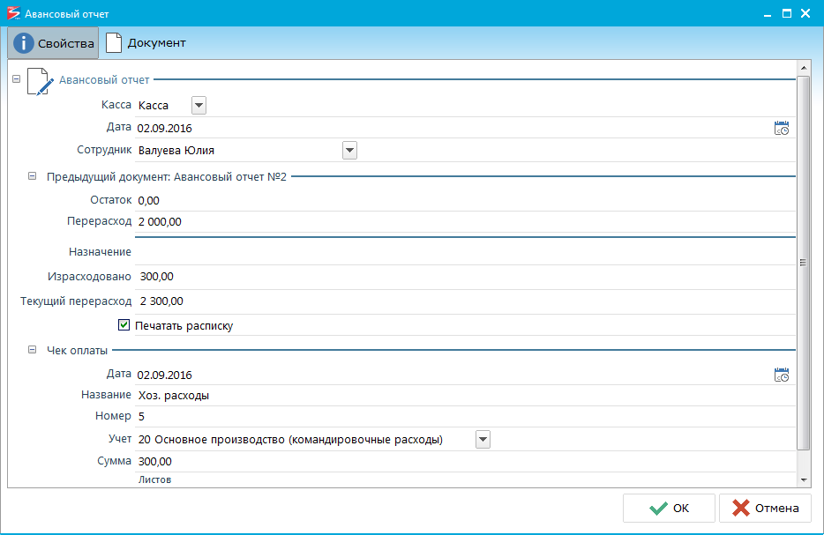Collapse the Предыдущий документ section

(32, 176)
